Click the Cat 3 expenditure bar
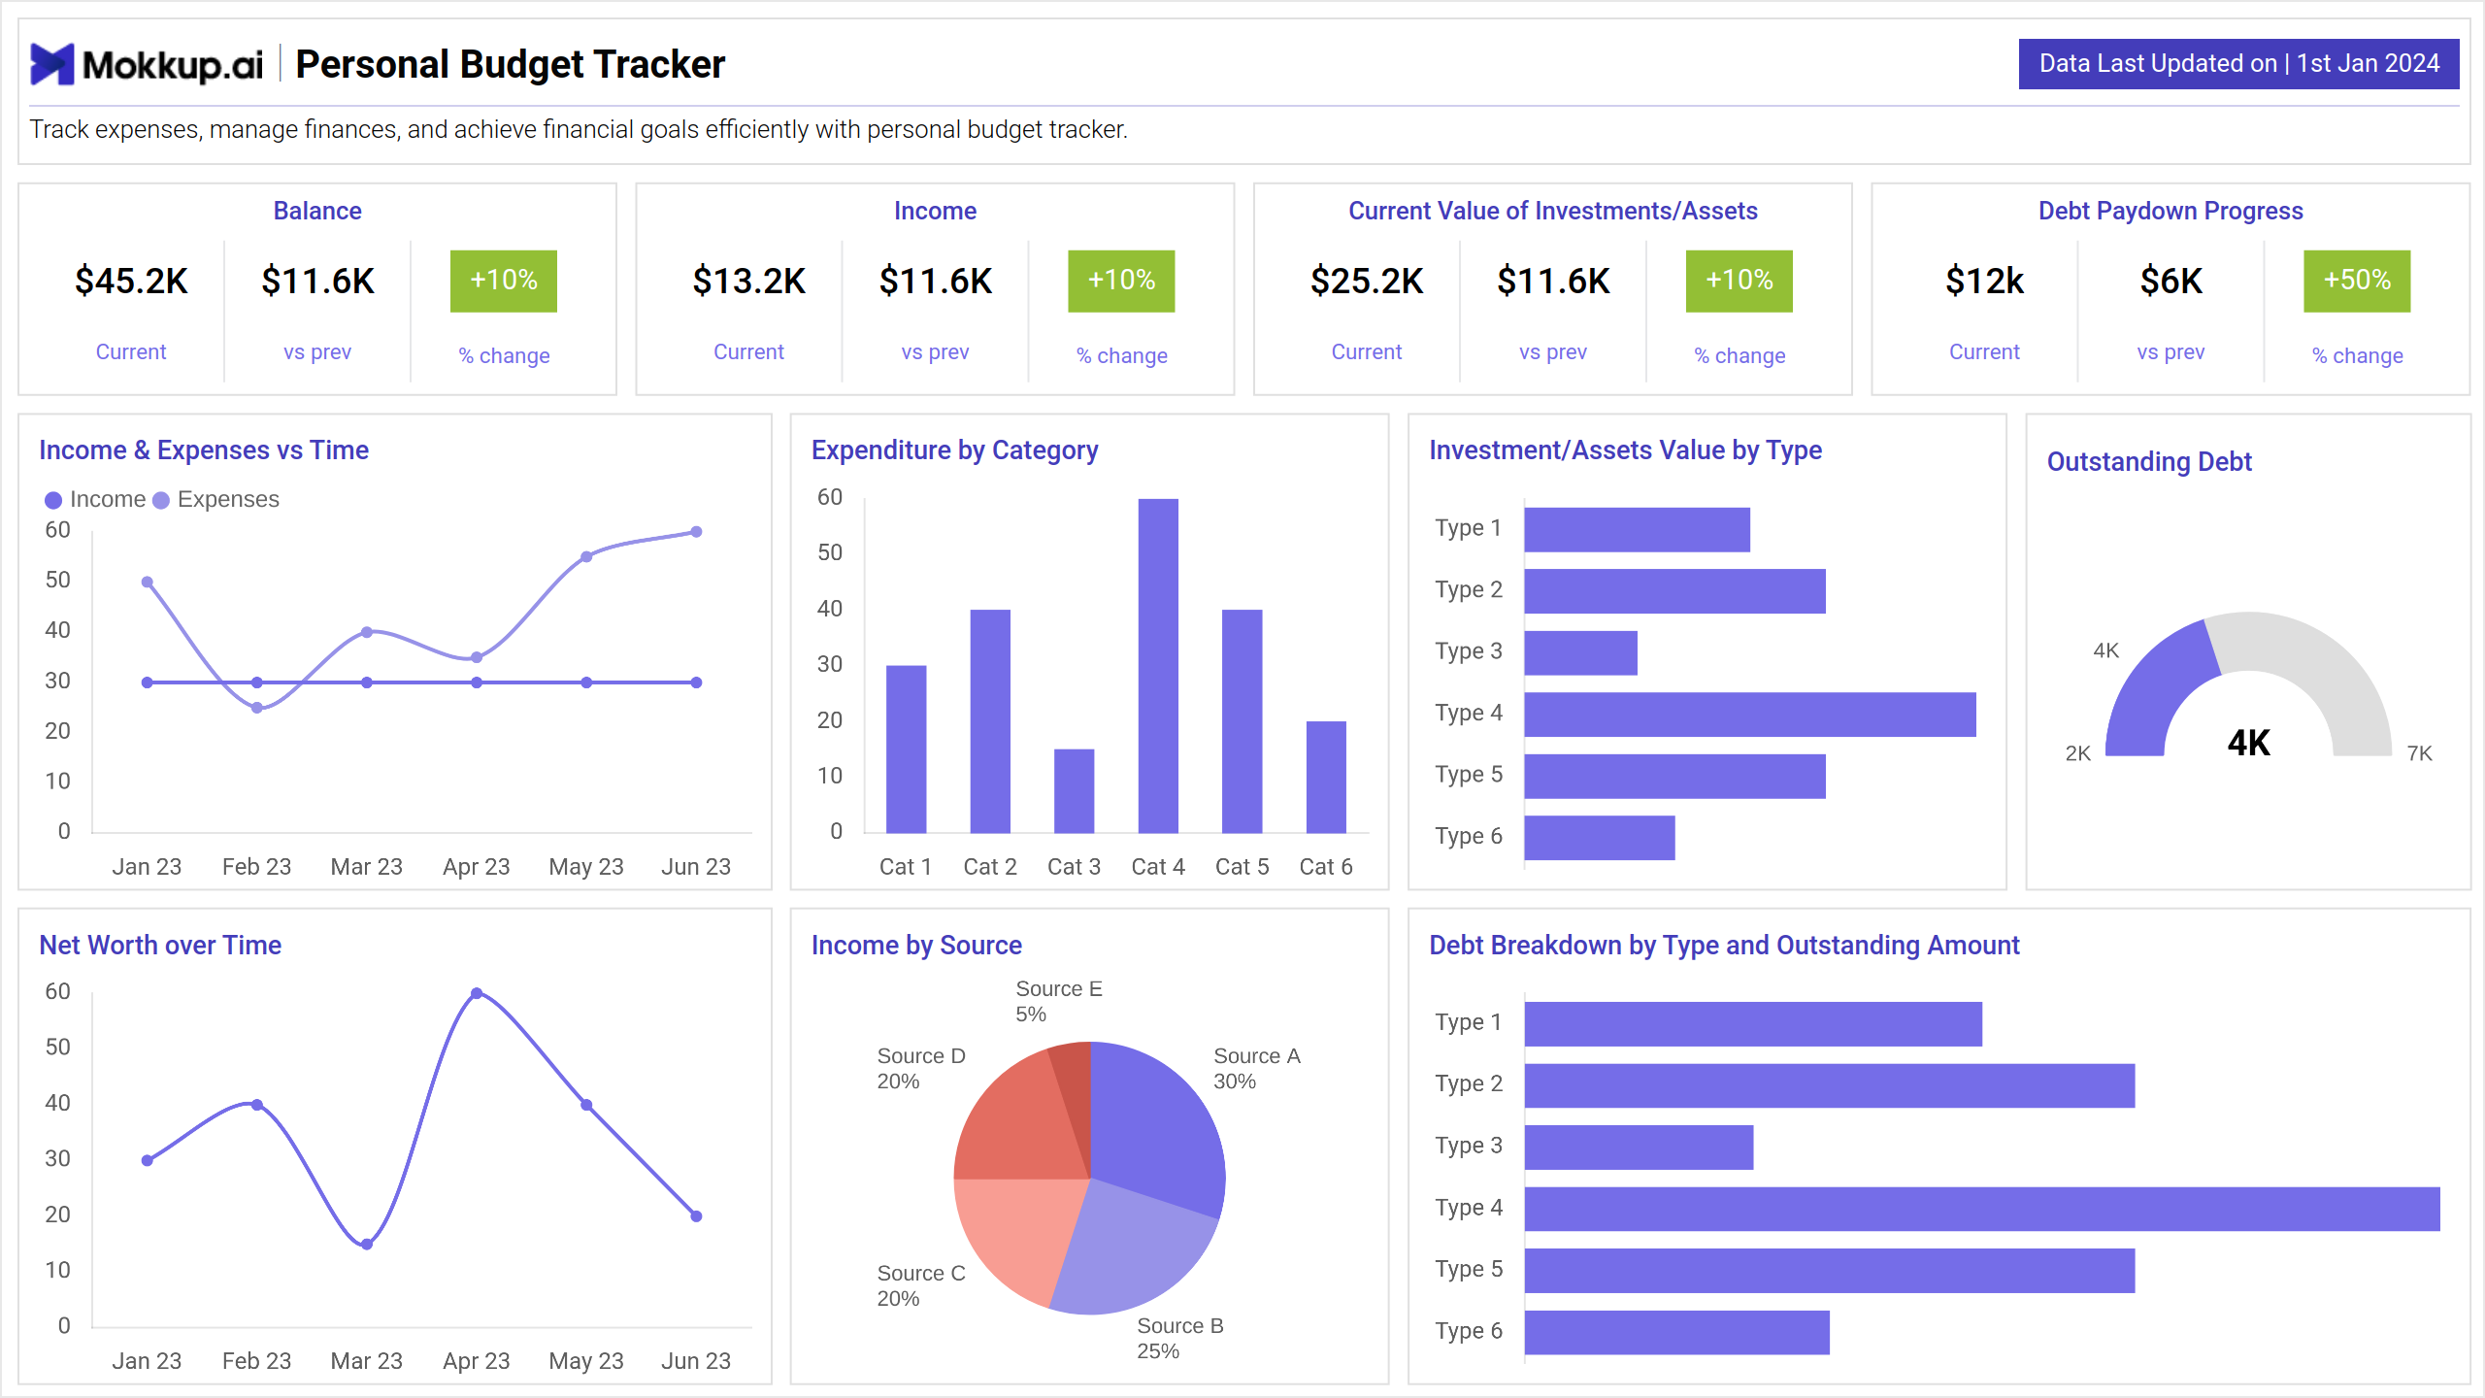Image resolution: width=2485 pixels, height=1398 pixels. pos(1074,791)
